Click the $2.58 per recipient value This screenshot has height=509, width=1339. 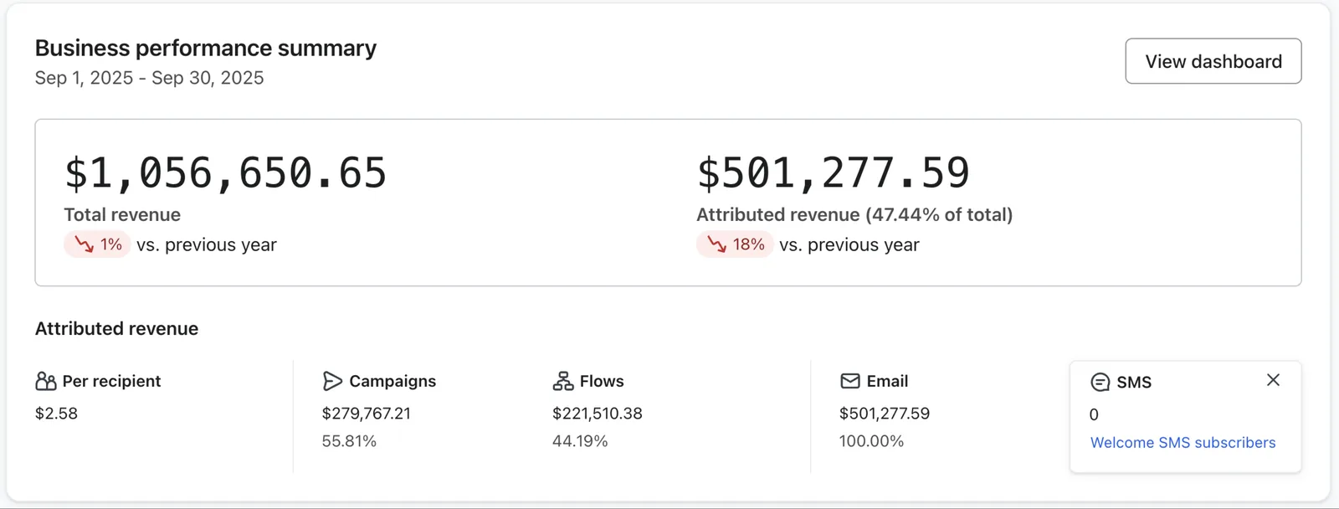click(56, 414)
